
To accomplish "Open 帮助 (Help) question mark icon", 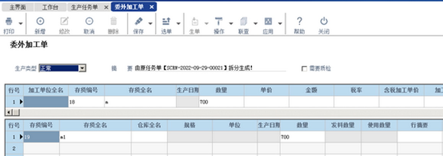I will click(x=299, y=22).
